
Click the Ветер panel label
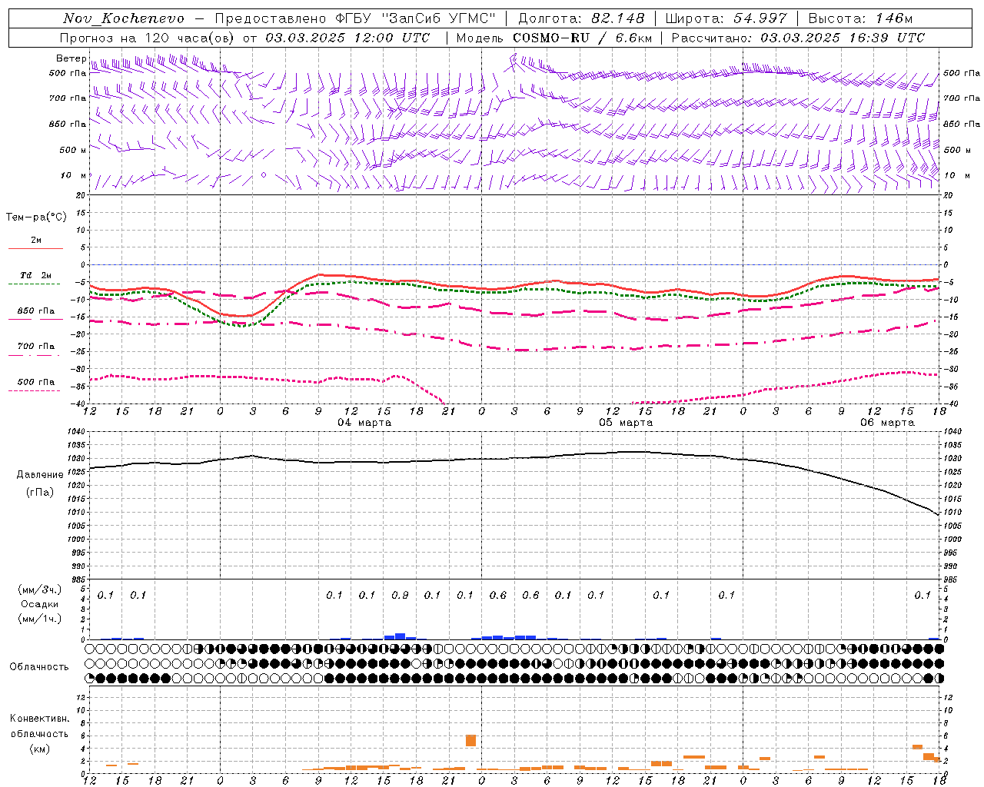click(x=71, y=58)
